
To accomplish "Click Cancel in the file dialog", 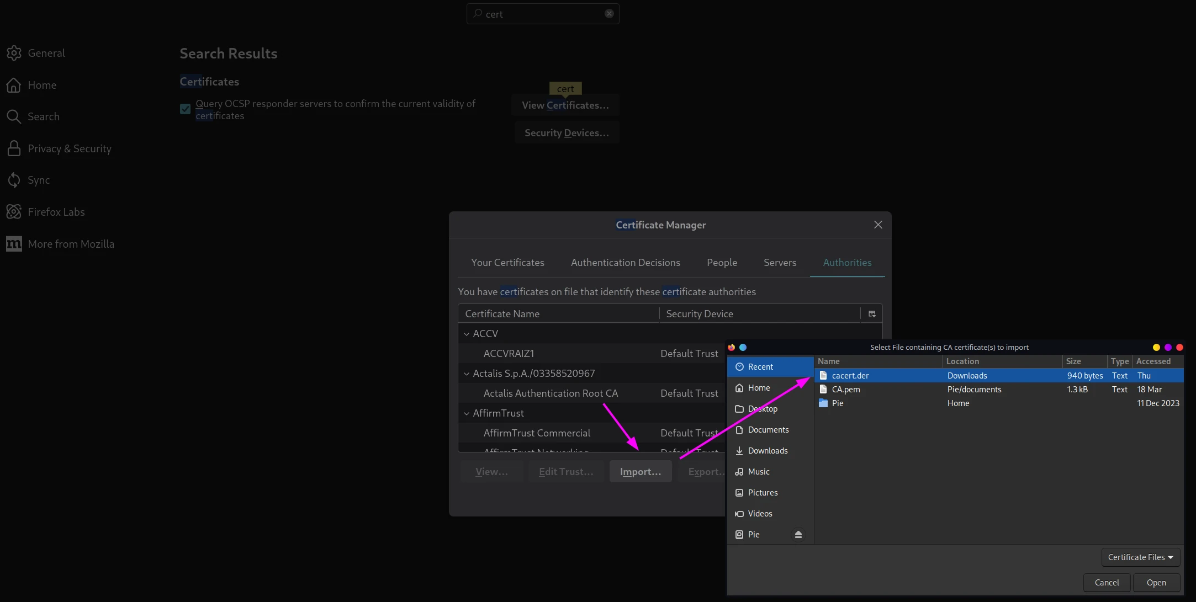I will click(x=1107, y=583).
